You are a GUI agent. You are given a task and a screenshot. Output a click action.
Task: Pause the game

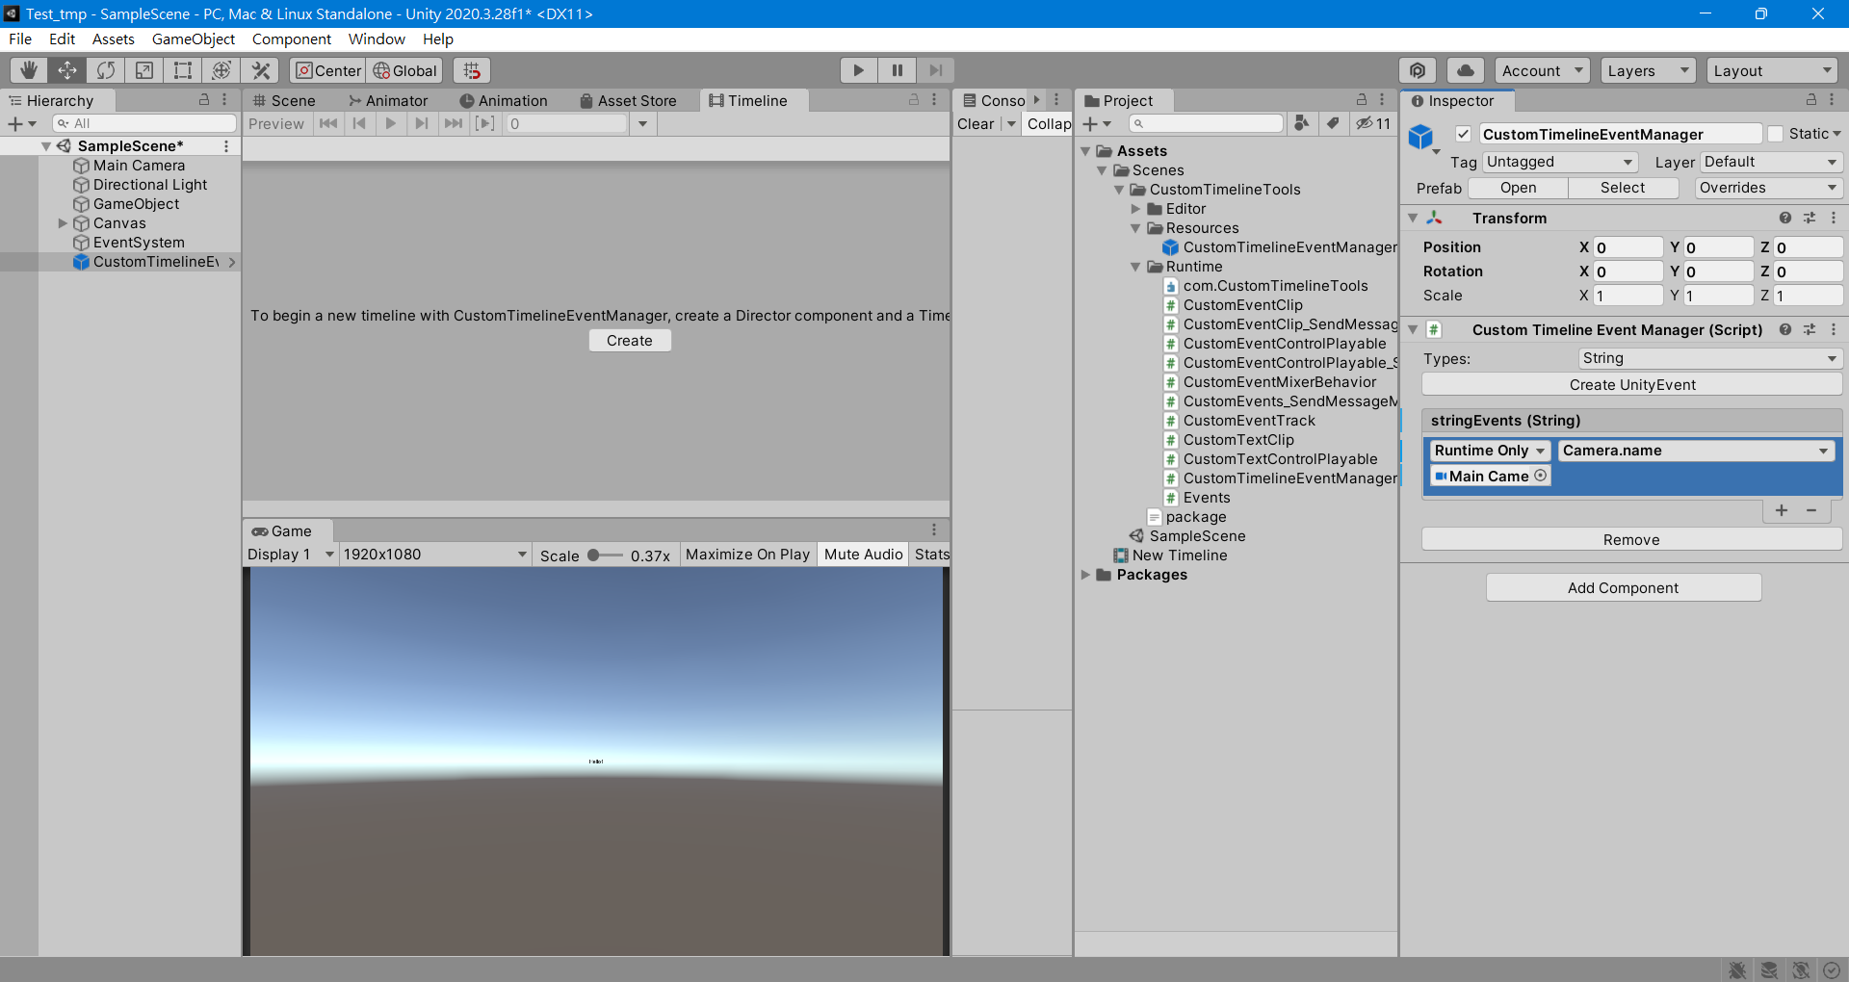point(897,70)
